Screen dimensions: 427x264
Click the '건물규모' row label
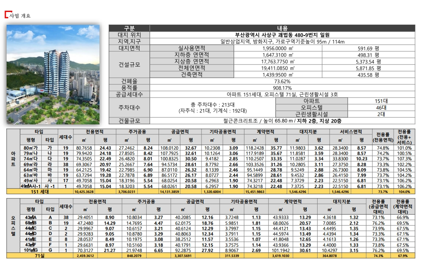(129, 121)
